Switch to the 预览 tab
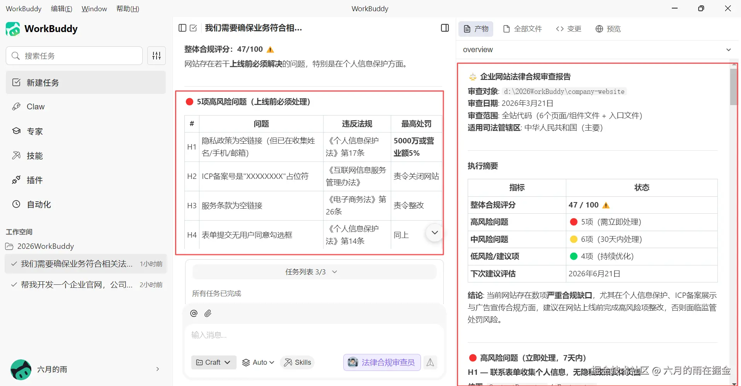The image size is (741, 386). [x=608, y=29]
